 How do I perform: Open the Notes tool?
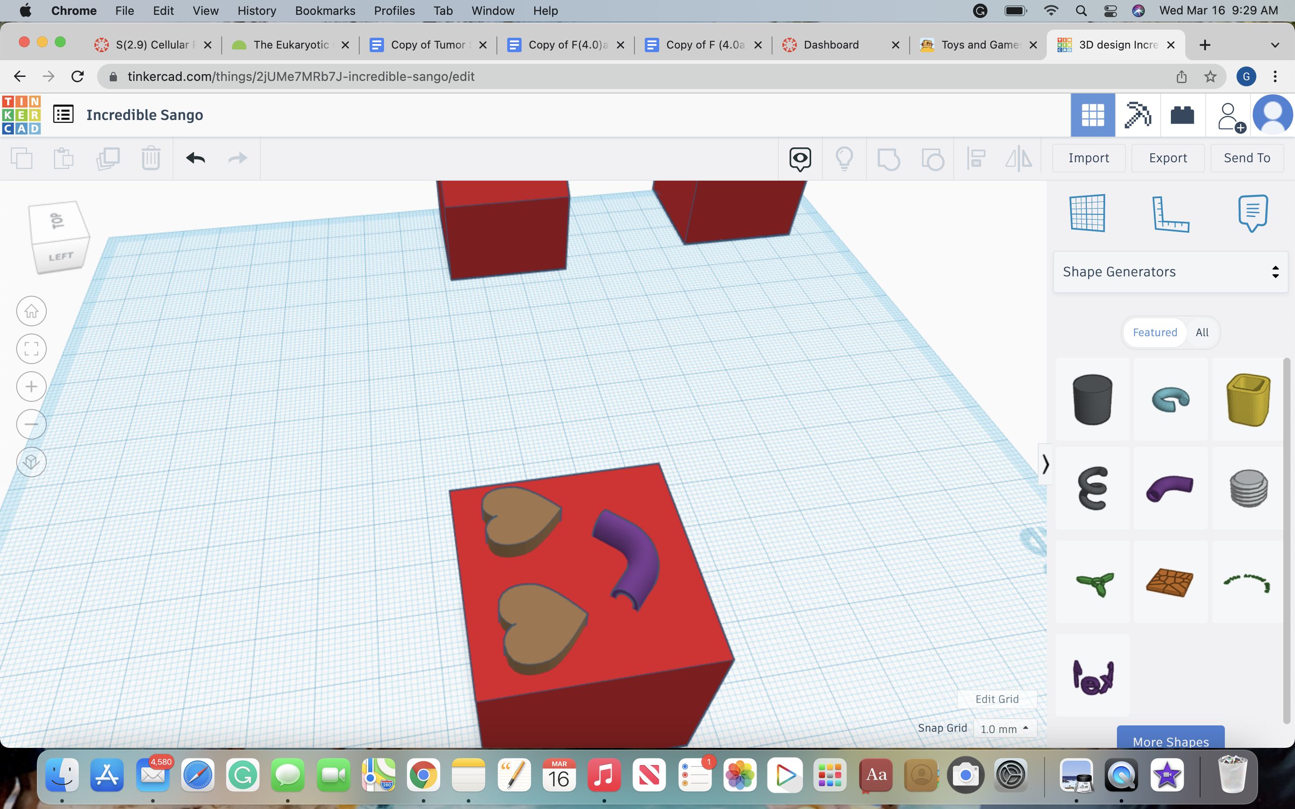pos(1253,213)
